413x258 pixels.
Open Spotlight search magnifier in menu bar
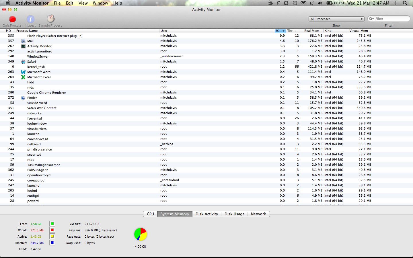point(405,3)
